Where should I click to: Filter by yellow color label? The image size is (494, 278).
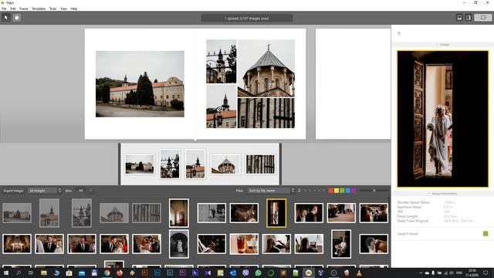pyautogui.click(x=337, y=191)
